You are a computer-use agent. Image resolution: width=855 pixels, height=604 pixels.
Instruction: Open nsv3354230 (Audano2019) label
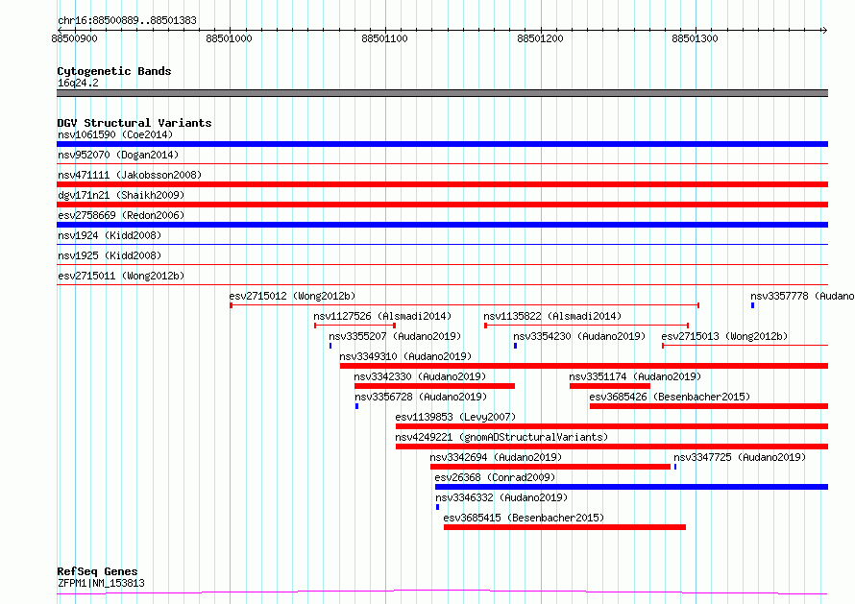[579, 336]
